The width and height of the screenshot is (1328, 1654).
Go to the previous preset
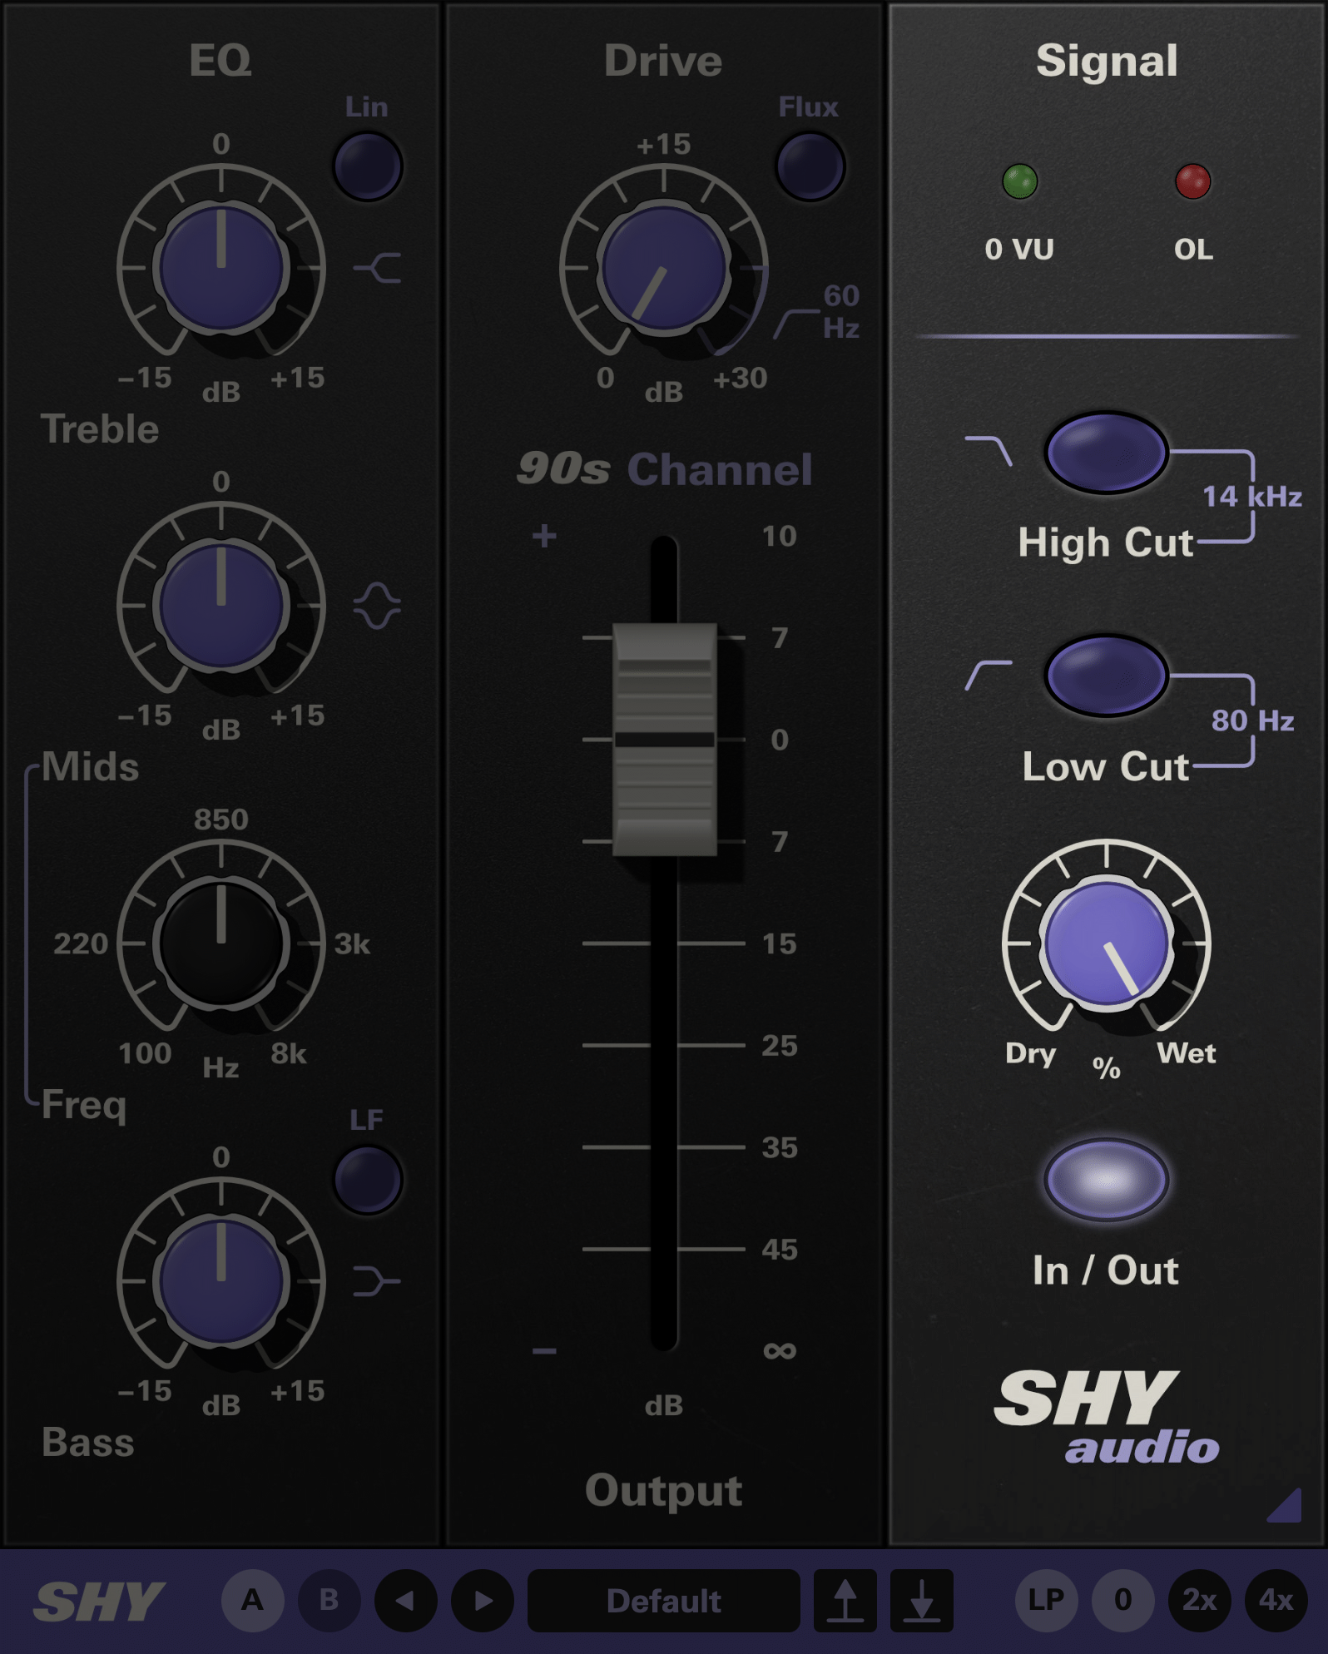[406, 1600]
